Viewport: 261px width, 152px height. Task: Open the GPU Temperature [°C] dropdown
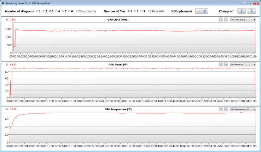243,110
